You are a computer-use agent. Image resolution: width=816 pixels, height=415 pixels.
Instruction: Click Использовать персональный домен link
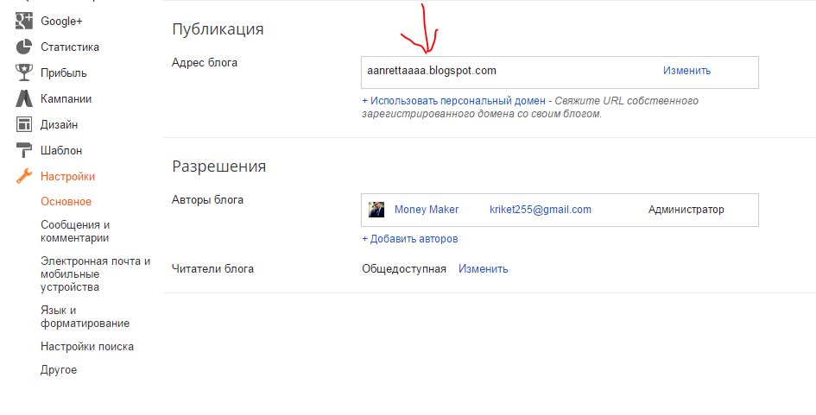pos(454,100)
